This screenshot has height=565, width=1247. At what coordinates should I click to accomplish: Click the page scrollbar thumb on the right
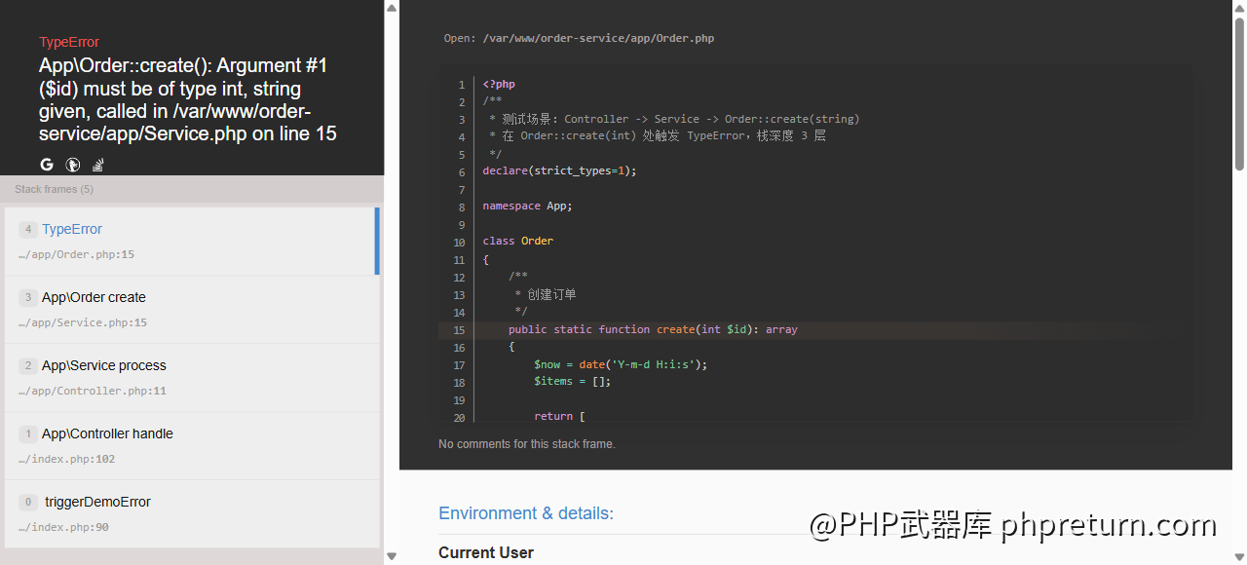coord(1239,94)
